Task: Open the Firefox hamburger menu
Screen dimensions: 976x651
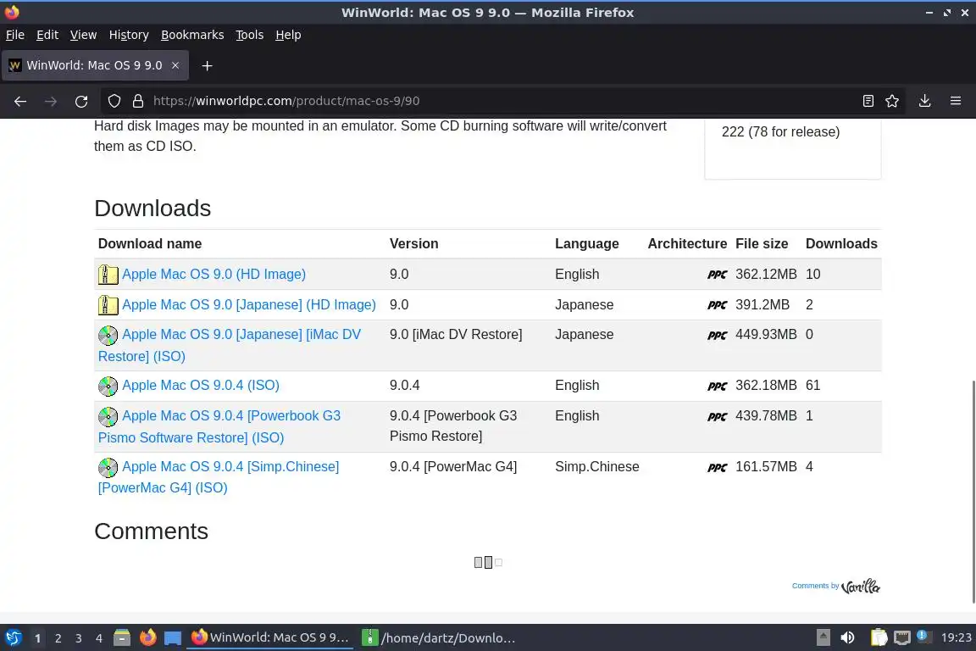Action: 956,101
